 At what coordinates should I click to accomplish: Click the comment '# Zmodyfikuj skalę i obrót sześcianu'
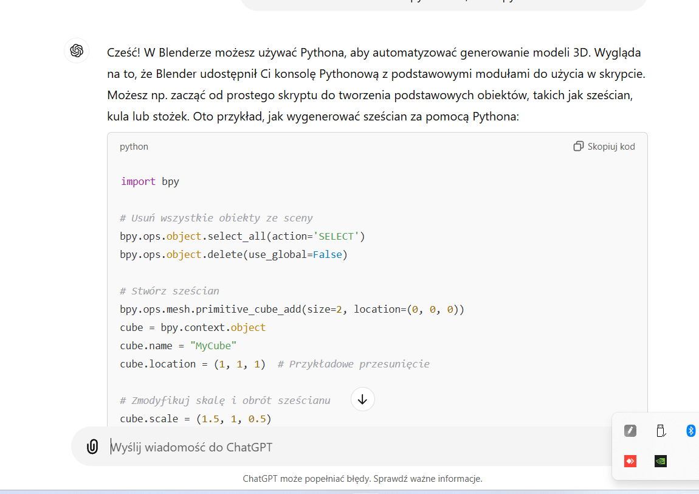(225, 400)
